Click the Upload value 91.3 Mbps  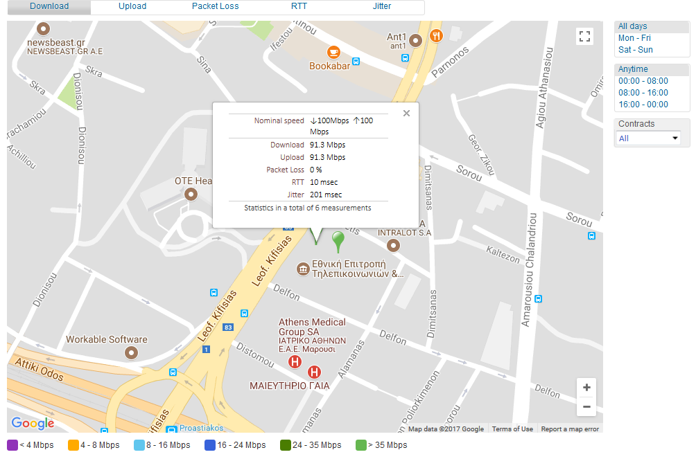coord(328,157)
